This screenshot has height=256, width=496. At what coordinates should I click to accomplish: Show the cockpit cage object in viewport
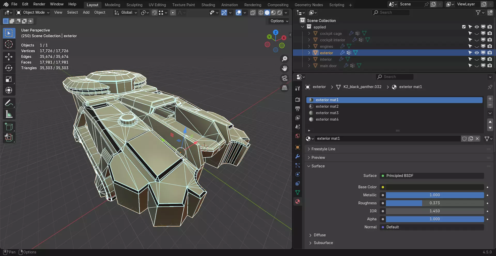coord(477,33)
